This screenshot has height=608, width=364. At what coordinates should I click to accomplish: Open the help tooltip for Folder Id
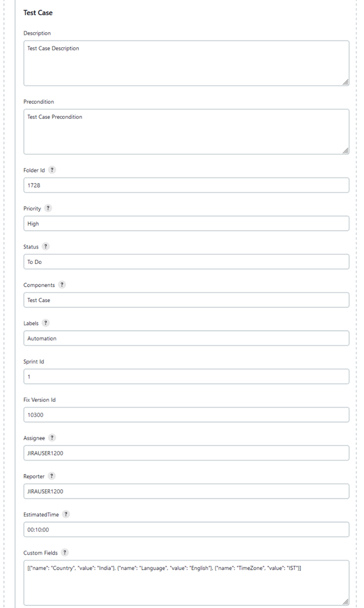[52, 169]
